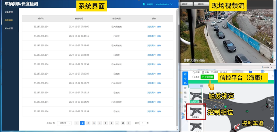Open 浏览图片 on the 07:14:29 row
The image size is (277, 132).
click(x=151, y=102)
